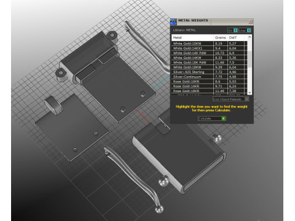Click the metal list scrollbar thumb
Image resolution: width=295 pixels, height=221 pixels.
(x=250, y=58)
